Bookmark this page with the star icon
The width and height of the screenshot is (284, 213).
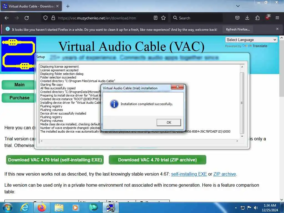pyautogui.click(x=163, y=18)
